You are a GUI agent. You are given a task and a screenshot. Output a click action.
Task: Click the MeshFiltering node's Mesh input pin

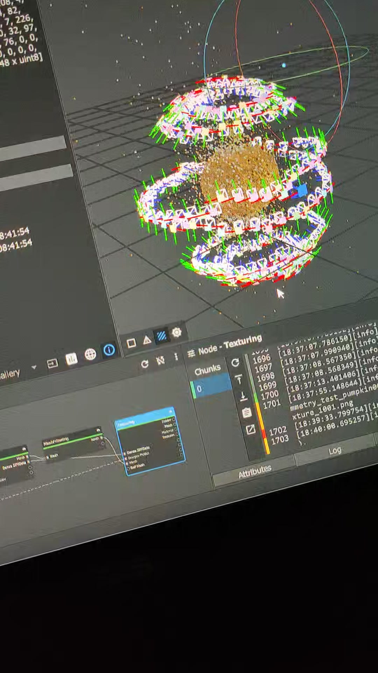click(47, 457)
